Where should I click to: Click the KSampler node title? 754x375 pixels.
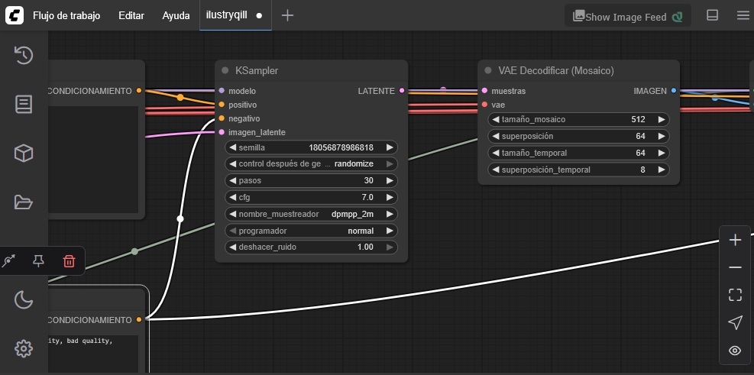[x=257, y=71]
